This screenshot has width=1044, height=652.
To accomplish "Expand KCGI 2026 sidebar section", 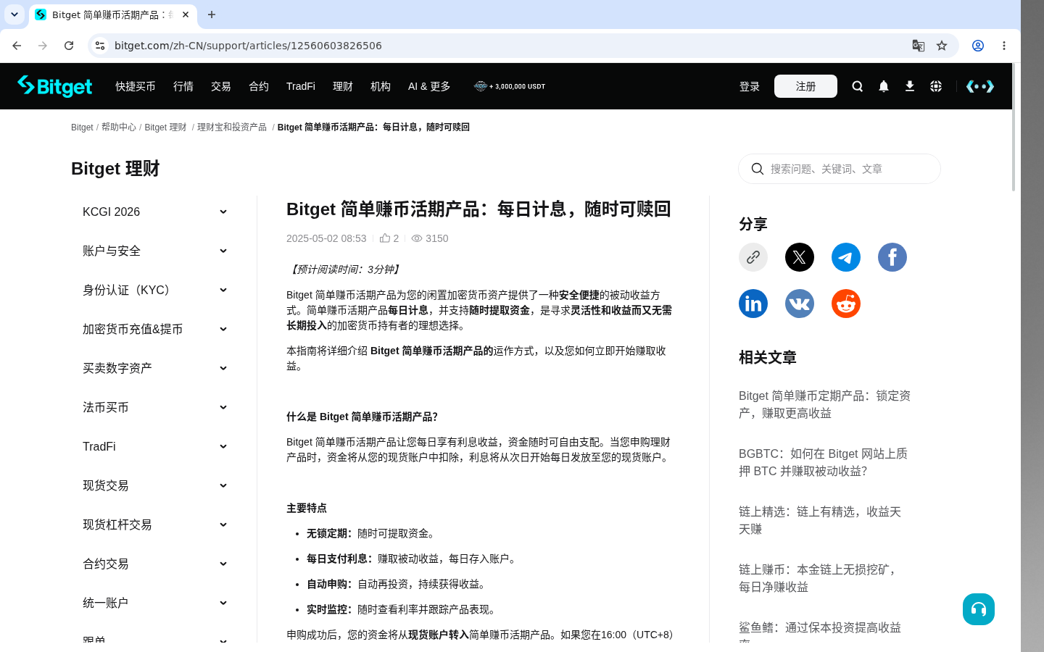I will (x=155, y=212).
